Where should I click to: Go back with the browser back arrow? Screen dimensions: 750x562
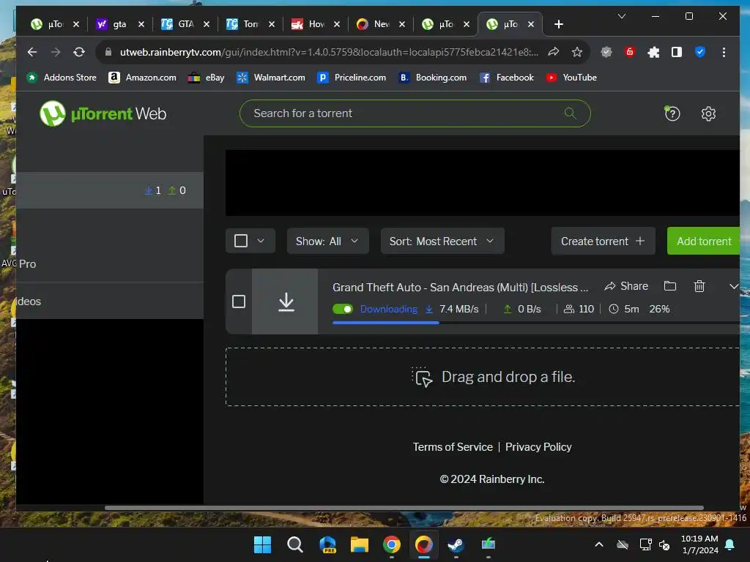point(32,52)
